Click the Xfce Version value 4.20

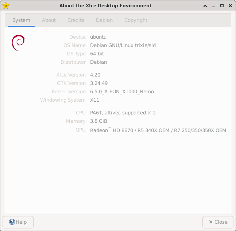point(95,75)
